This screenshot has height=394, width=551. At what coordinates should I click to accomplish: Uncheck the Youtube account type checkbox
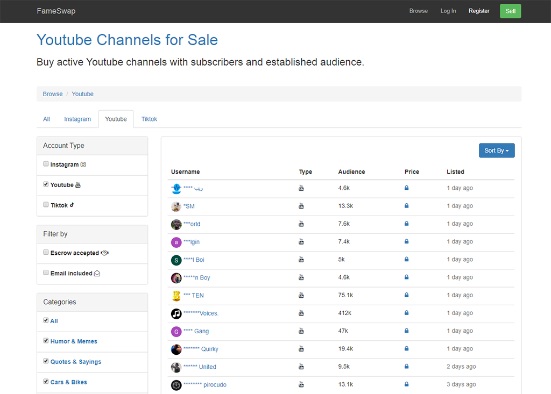point(46,184)
